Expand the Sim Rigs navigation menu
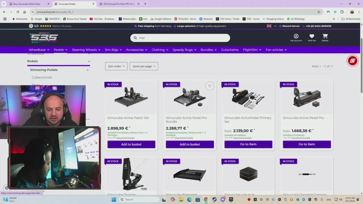 [x=113, y=50]
